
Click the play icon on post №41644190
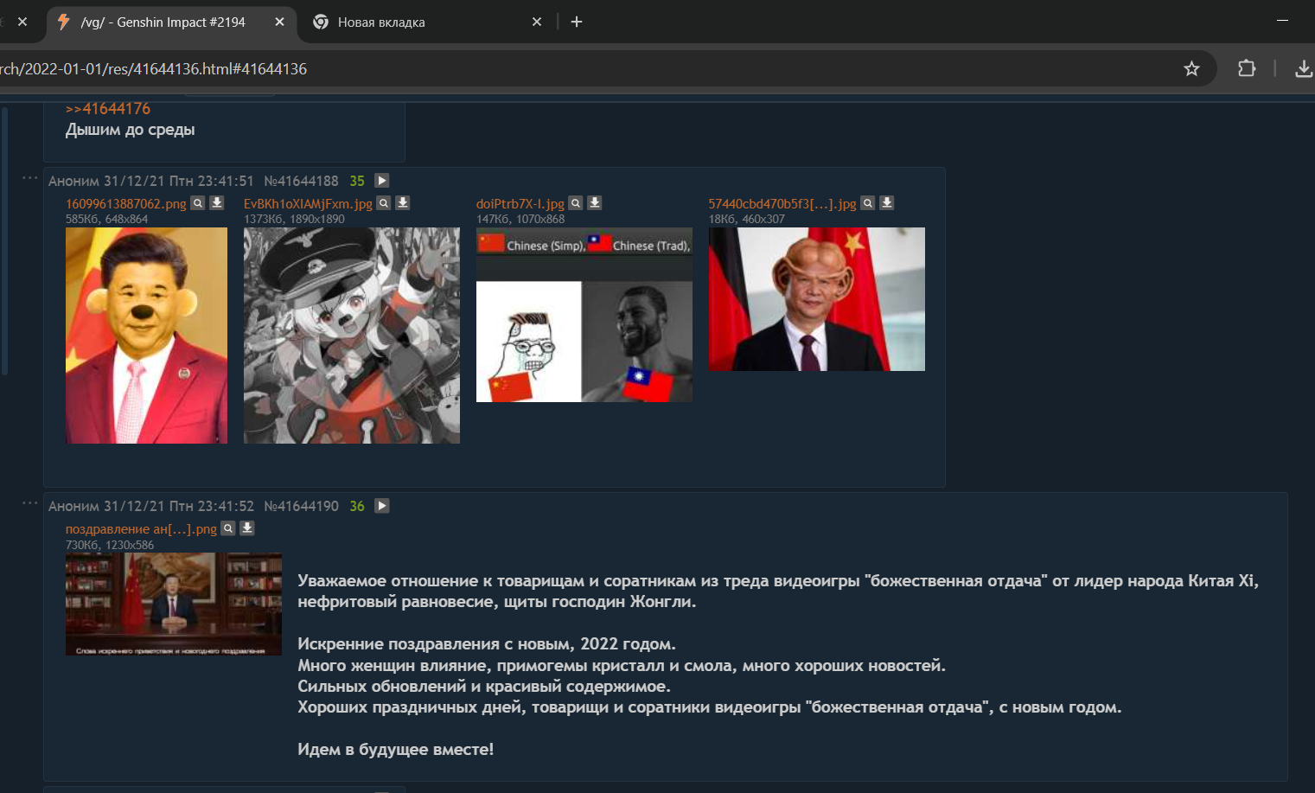[382, 506]
